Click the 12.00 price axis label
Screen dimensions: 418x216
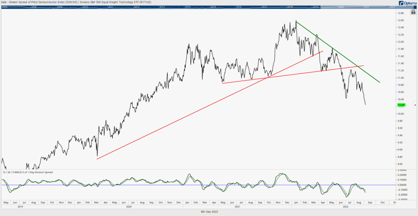pos(400,42)
